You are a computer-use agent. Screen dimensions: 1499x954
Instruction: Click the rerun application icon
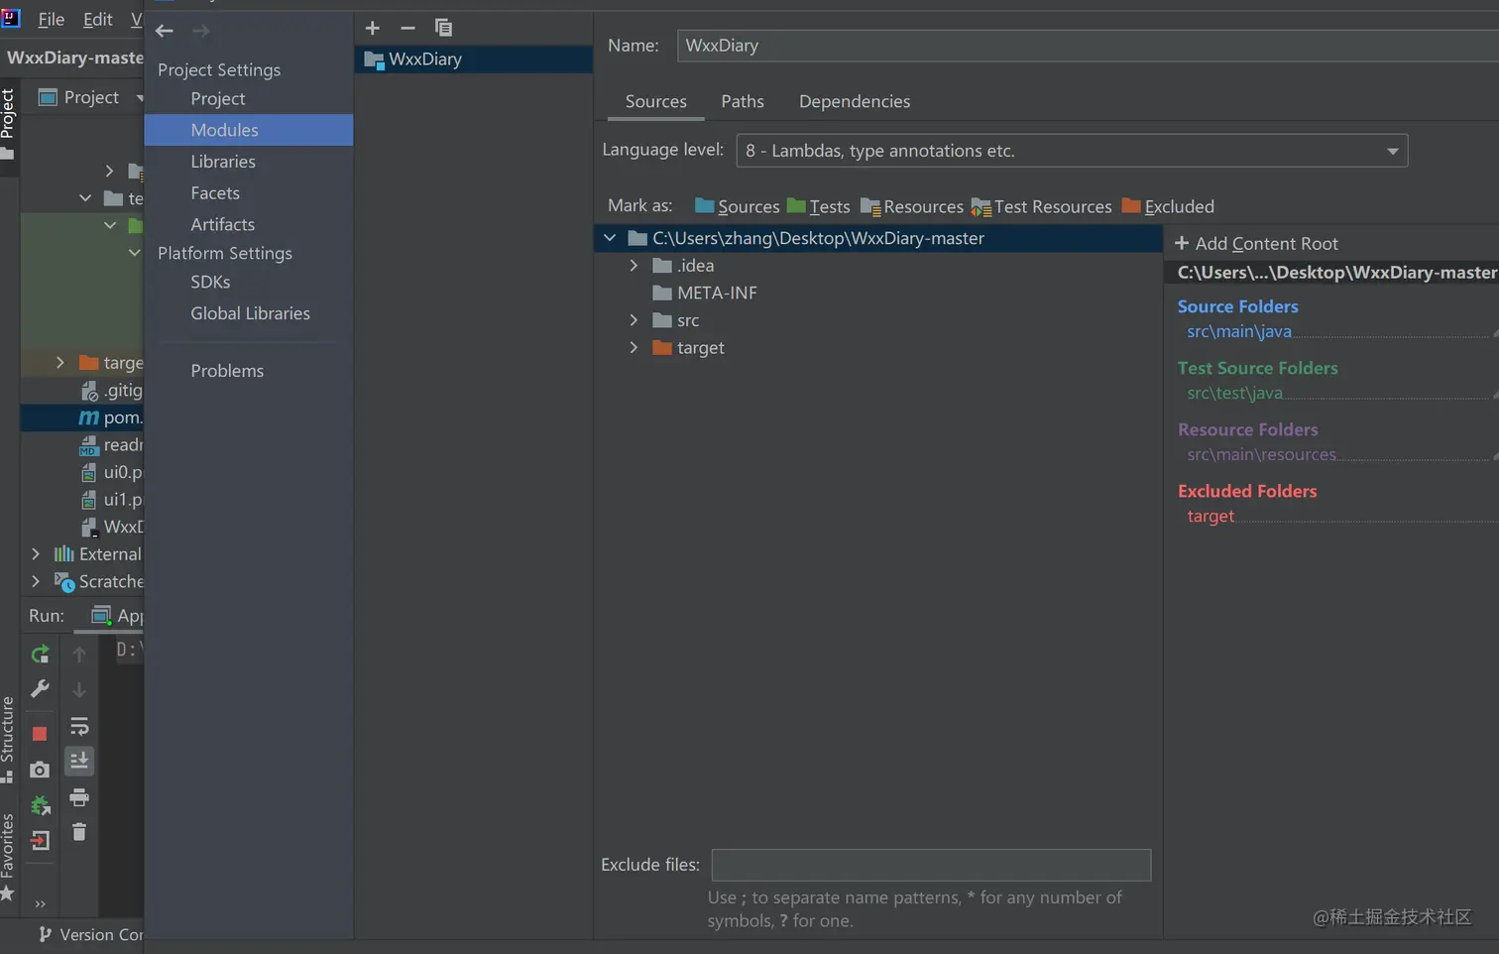pyautogui.click(x=40, y=655)
